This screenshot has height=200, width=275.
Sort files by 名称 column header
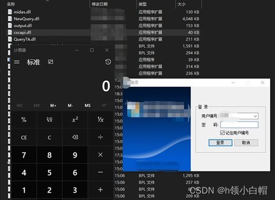(11, 4)
